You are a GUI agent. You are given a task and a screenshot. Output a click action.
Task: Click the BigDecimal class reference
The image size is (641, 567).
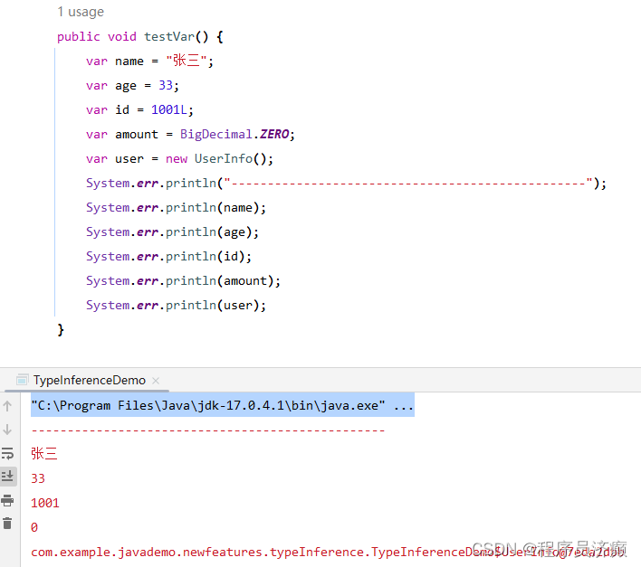tap(216, 135)
